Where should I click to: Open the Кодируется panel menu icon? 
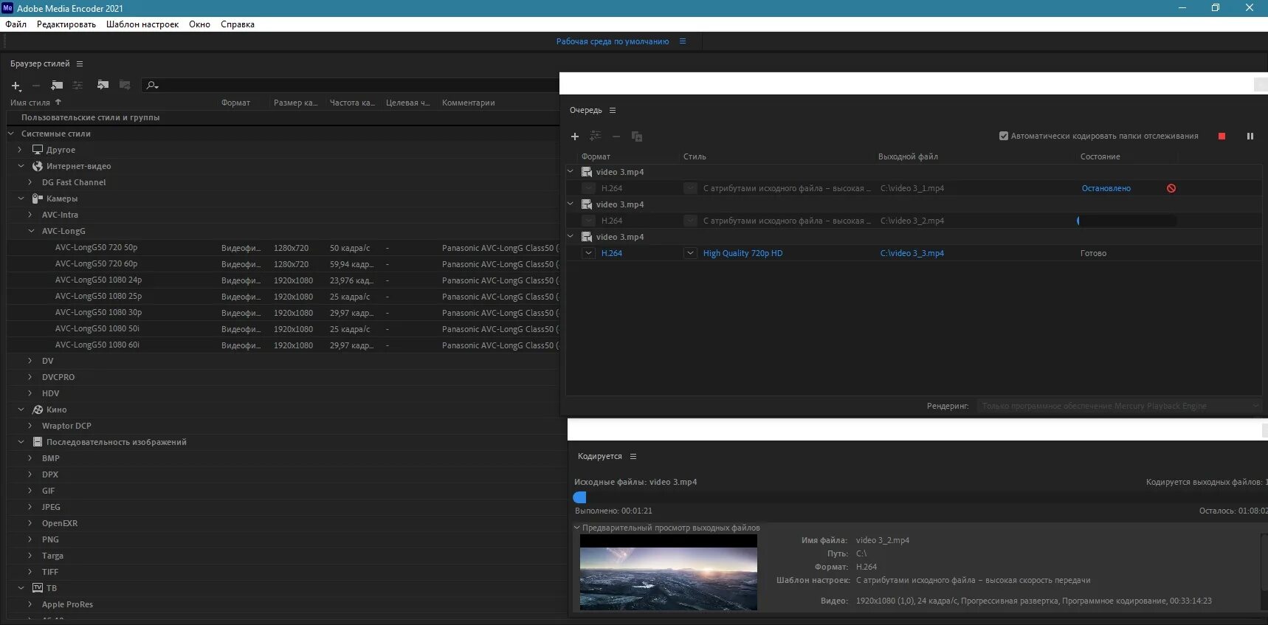click(633, 457)
